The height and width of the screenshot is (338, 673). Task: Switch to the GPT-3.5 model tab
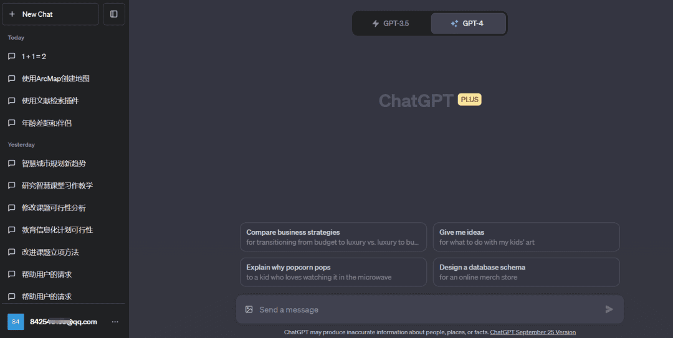click(x=391, y=24)
